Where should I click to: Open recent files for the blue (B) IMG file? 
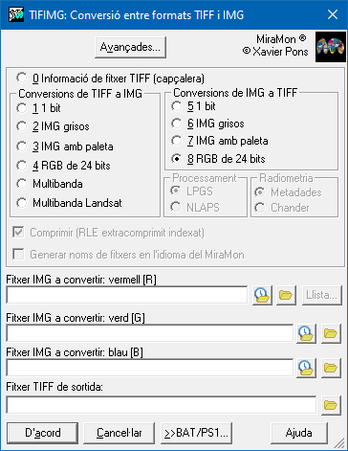pos(306,368)
